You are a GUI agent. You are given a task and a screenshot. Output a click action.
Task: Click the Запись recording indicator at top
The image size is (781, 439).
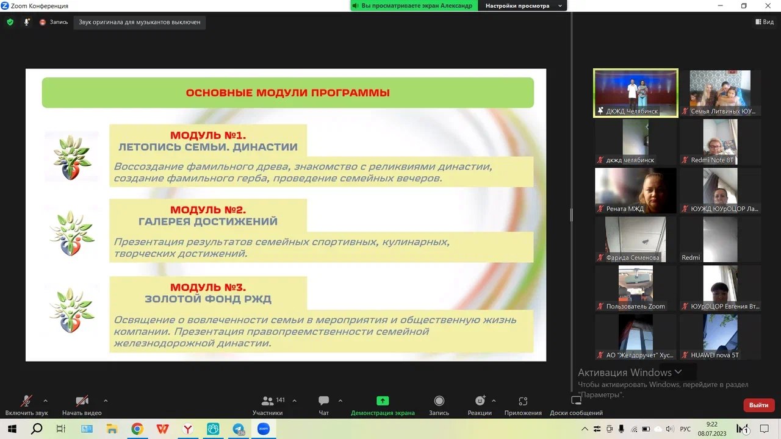54,22
